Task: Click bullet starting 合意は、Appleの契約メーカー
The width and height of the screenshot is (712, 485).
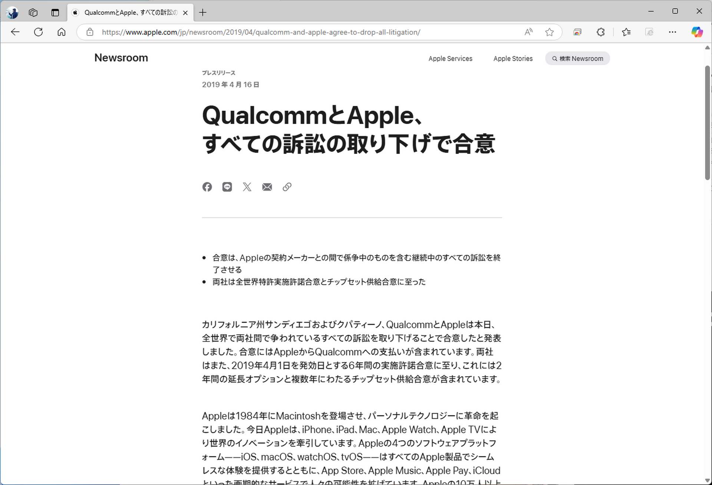Action: (x=356, y=264)
